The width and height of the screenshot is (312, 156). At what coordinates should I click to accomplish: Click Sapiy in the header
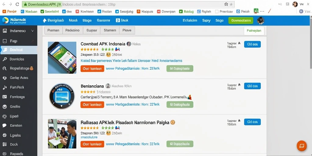point(206,20)
